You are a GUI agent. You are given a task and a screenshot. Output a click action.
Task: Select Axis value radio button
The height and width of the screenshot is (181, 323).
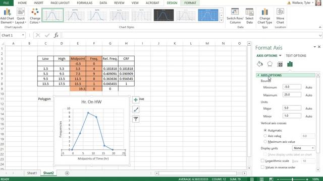[265, 136]
